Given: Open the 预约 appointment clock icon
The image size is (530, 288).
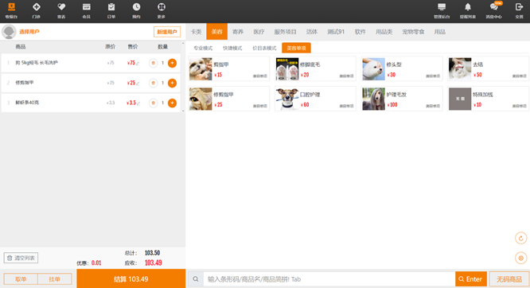Looking at the screenshot, I should coord(136,11).
